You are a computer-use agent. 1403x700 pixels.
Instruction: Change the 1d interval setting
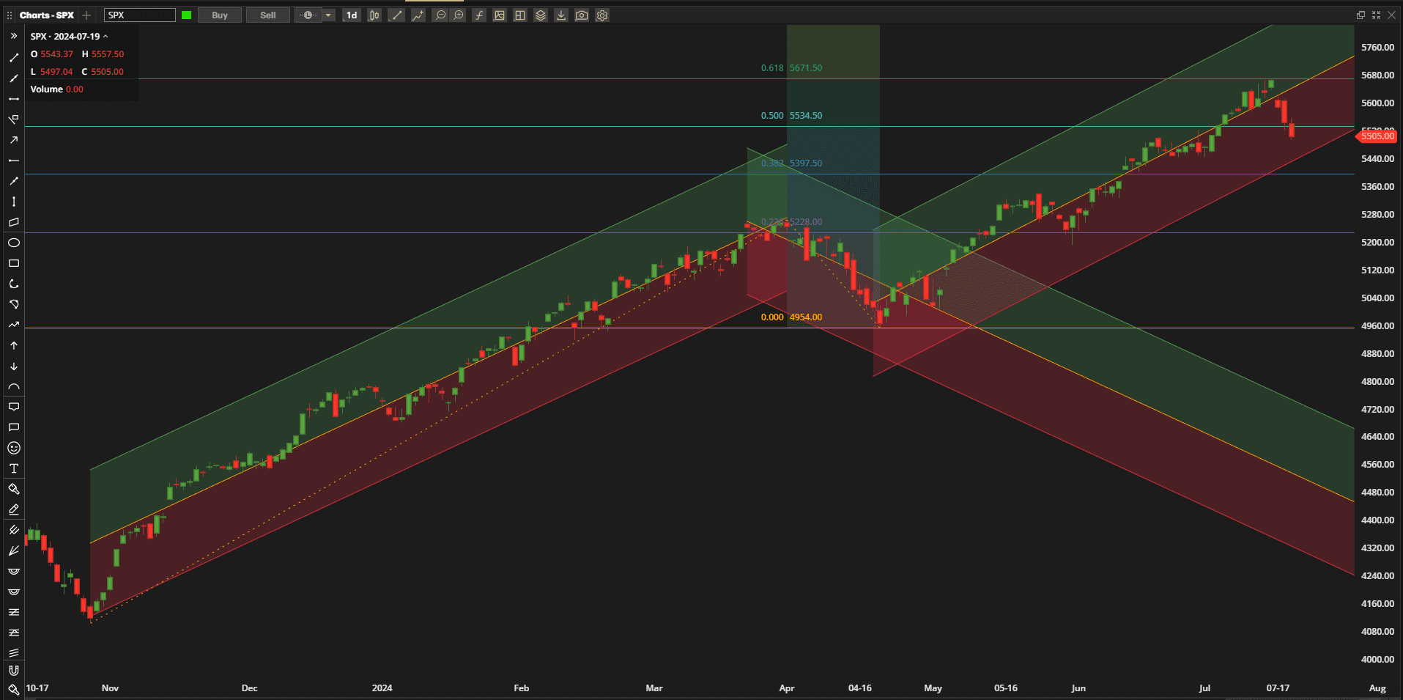(352, 15)
